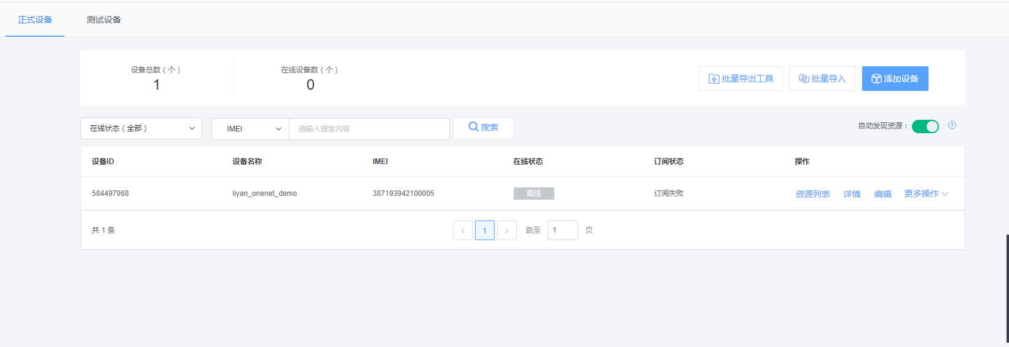Go to the previous page arrow

click(463, 230)
